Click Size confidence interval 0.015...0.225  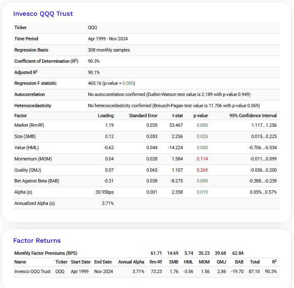264,136
